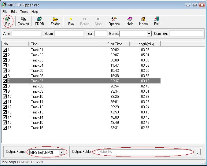207x166 pixels.
Task: Query CDDB for track info
Action: coord(39,21)
